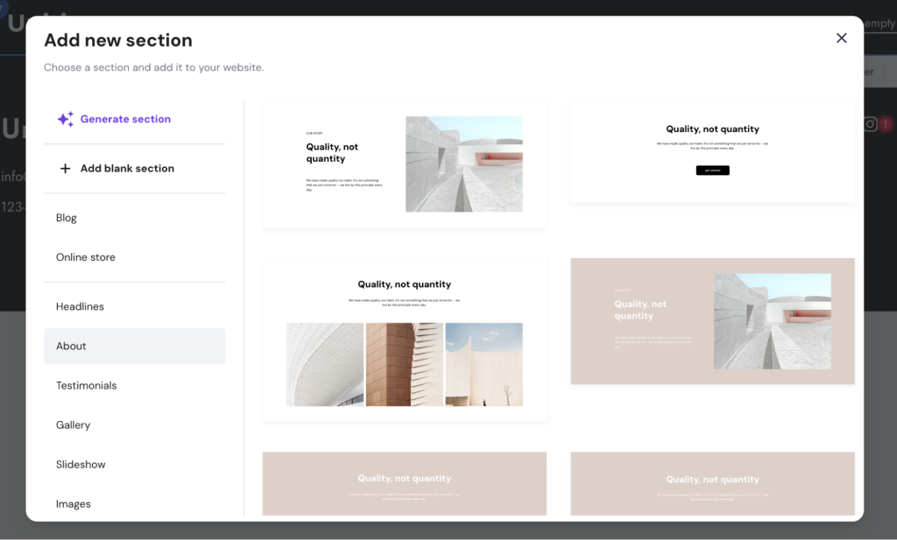Select the About category in sidebar
The image size is (897, 540).
pos(71,346)
